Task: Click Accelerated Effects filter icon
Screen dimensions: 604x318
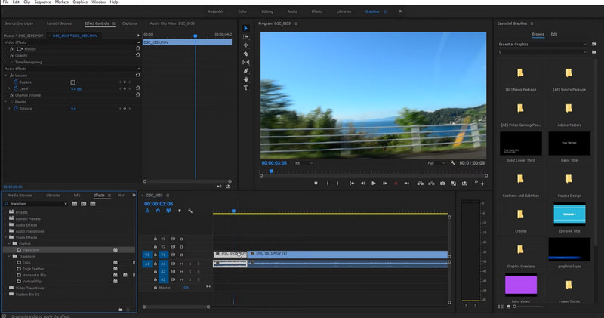Action: point(74,203)
